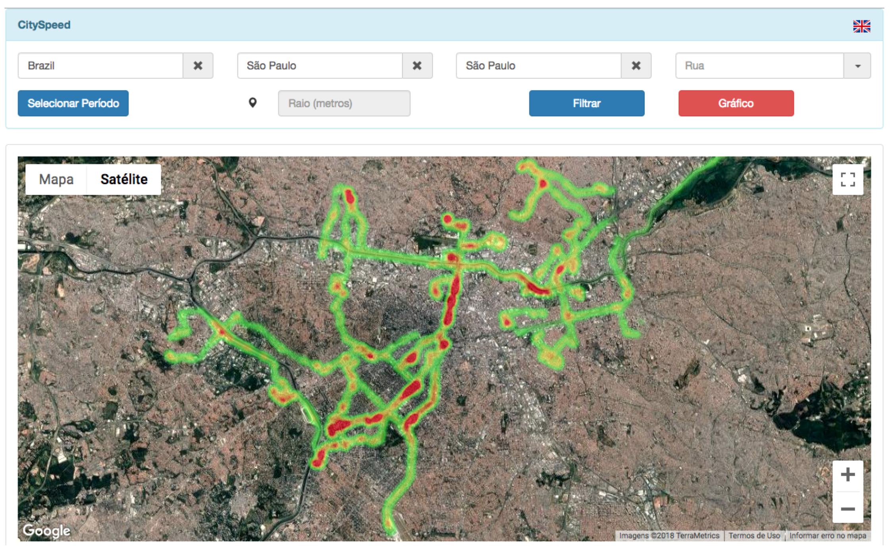The height and width of the screenshot is (558, 892).
Task: Apply filters with Filtrar button
Action: click(x=586, y=103)
